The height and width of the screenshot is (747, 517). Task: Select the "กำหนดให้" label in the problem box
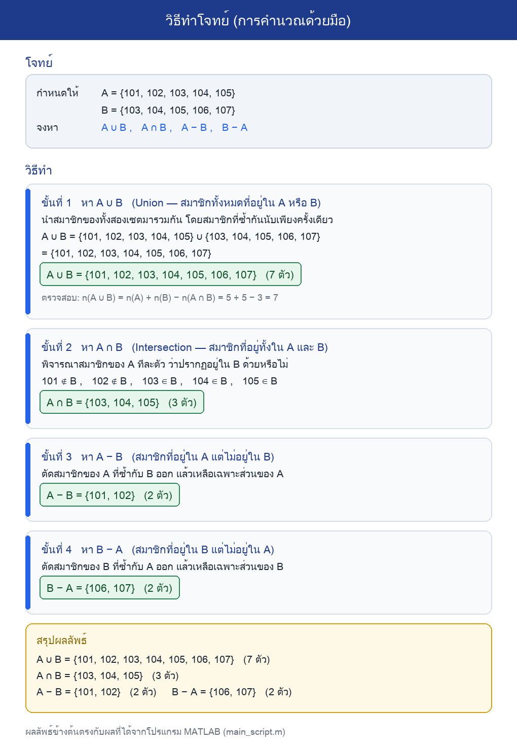coord(57,93)
